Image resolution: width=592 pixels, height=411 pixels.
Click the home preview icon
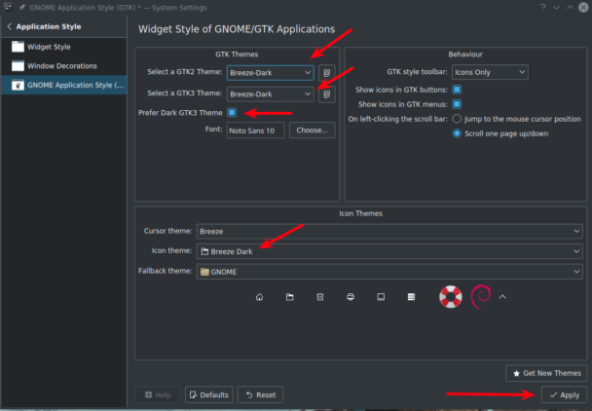click(x=259, y=297)
